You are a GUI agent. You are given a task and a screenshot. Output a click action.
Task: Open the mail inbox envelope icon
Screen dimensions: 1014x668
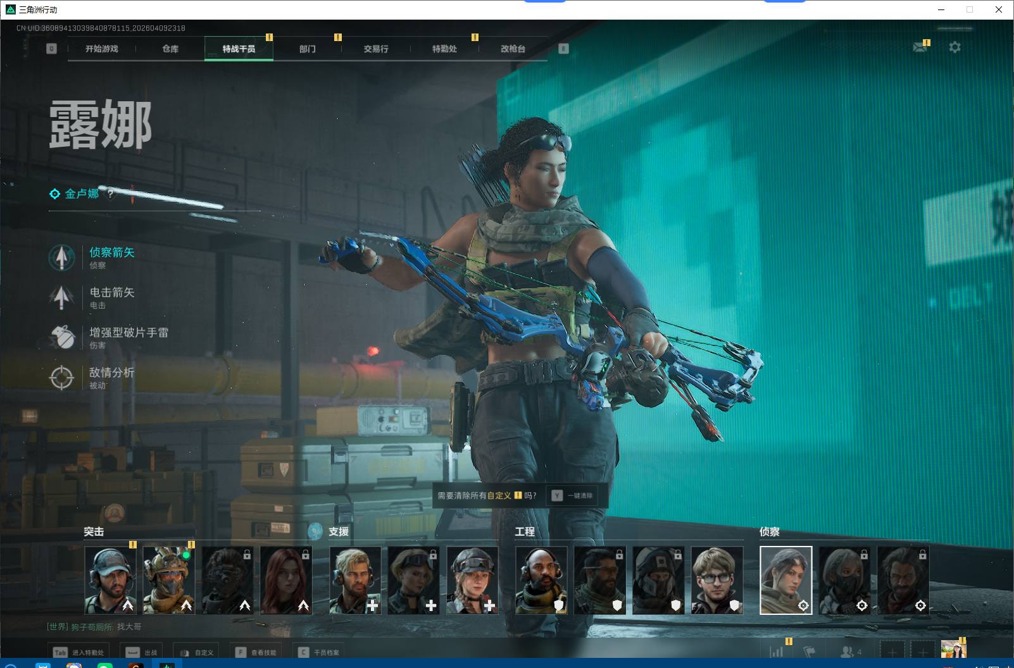pos(920,47)
